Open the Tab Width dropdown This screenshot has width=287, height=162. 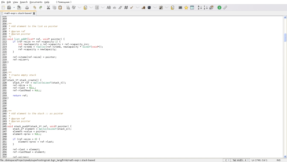coord(240,160)
